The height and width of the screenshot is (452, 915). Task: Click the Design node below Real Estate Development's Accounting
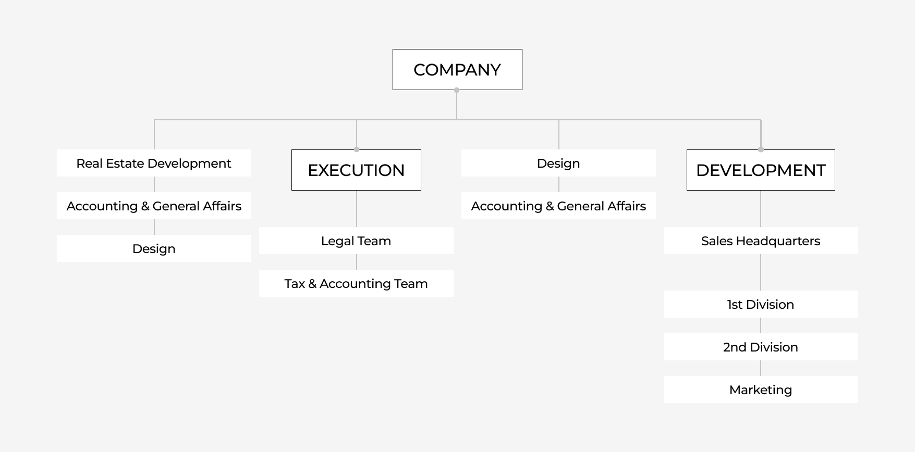(x=154, y=249)
